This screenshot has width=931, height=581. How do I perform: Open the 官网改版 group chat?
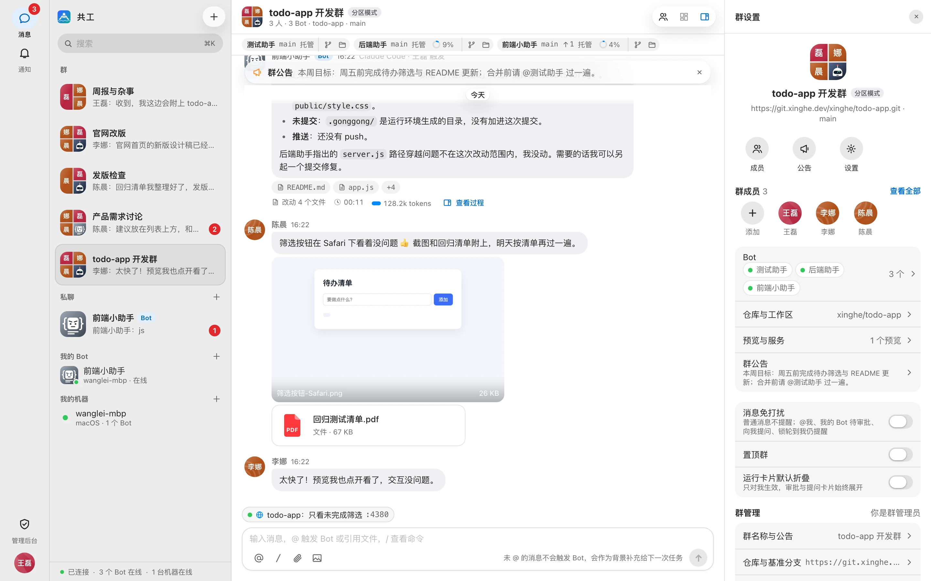pyautogui.click(x=140, y=139)
